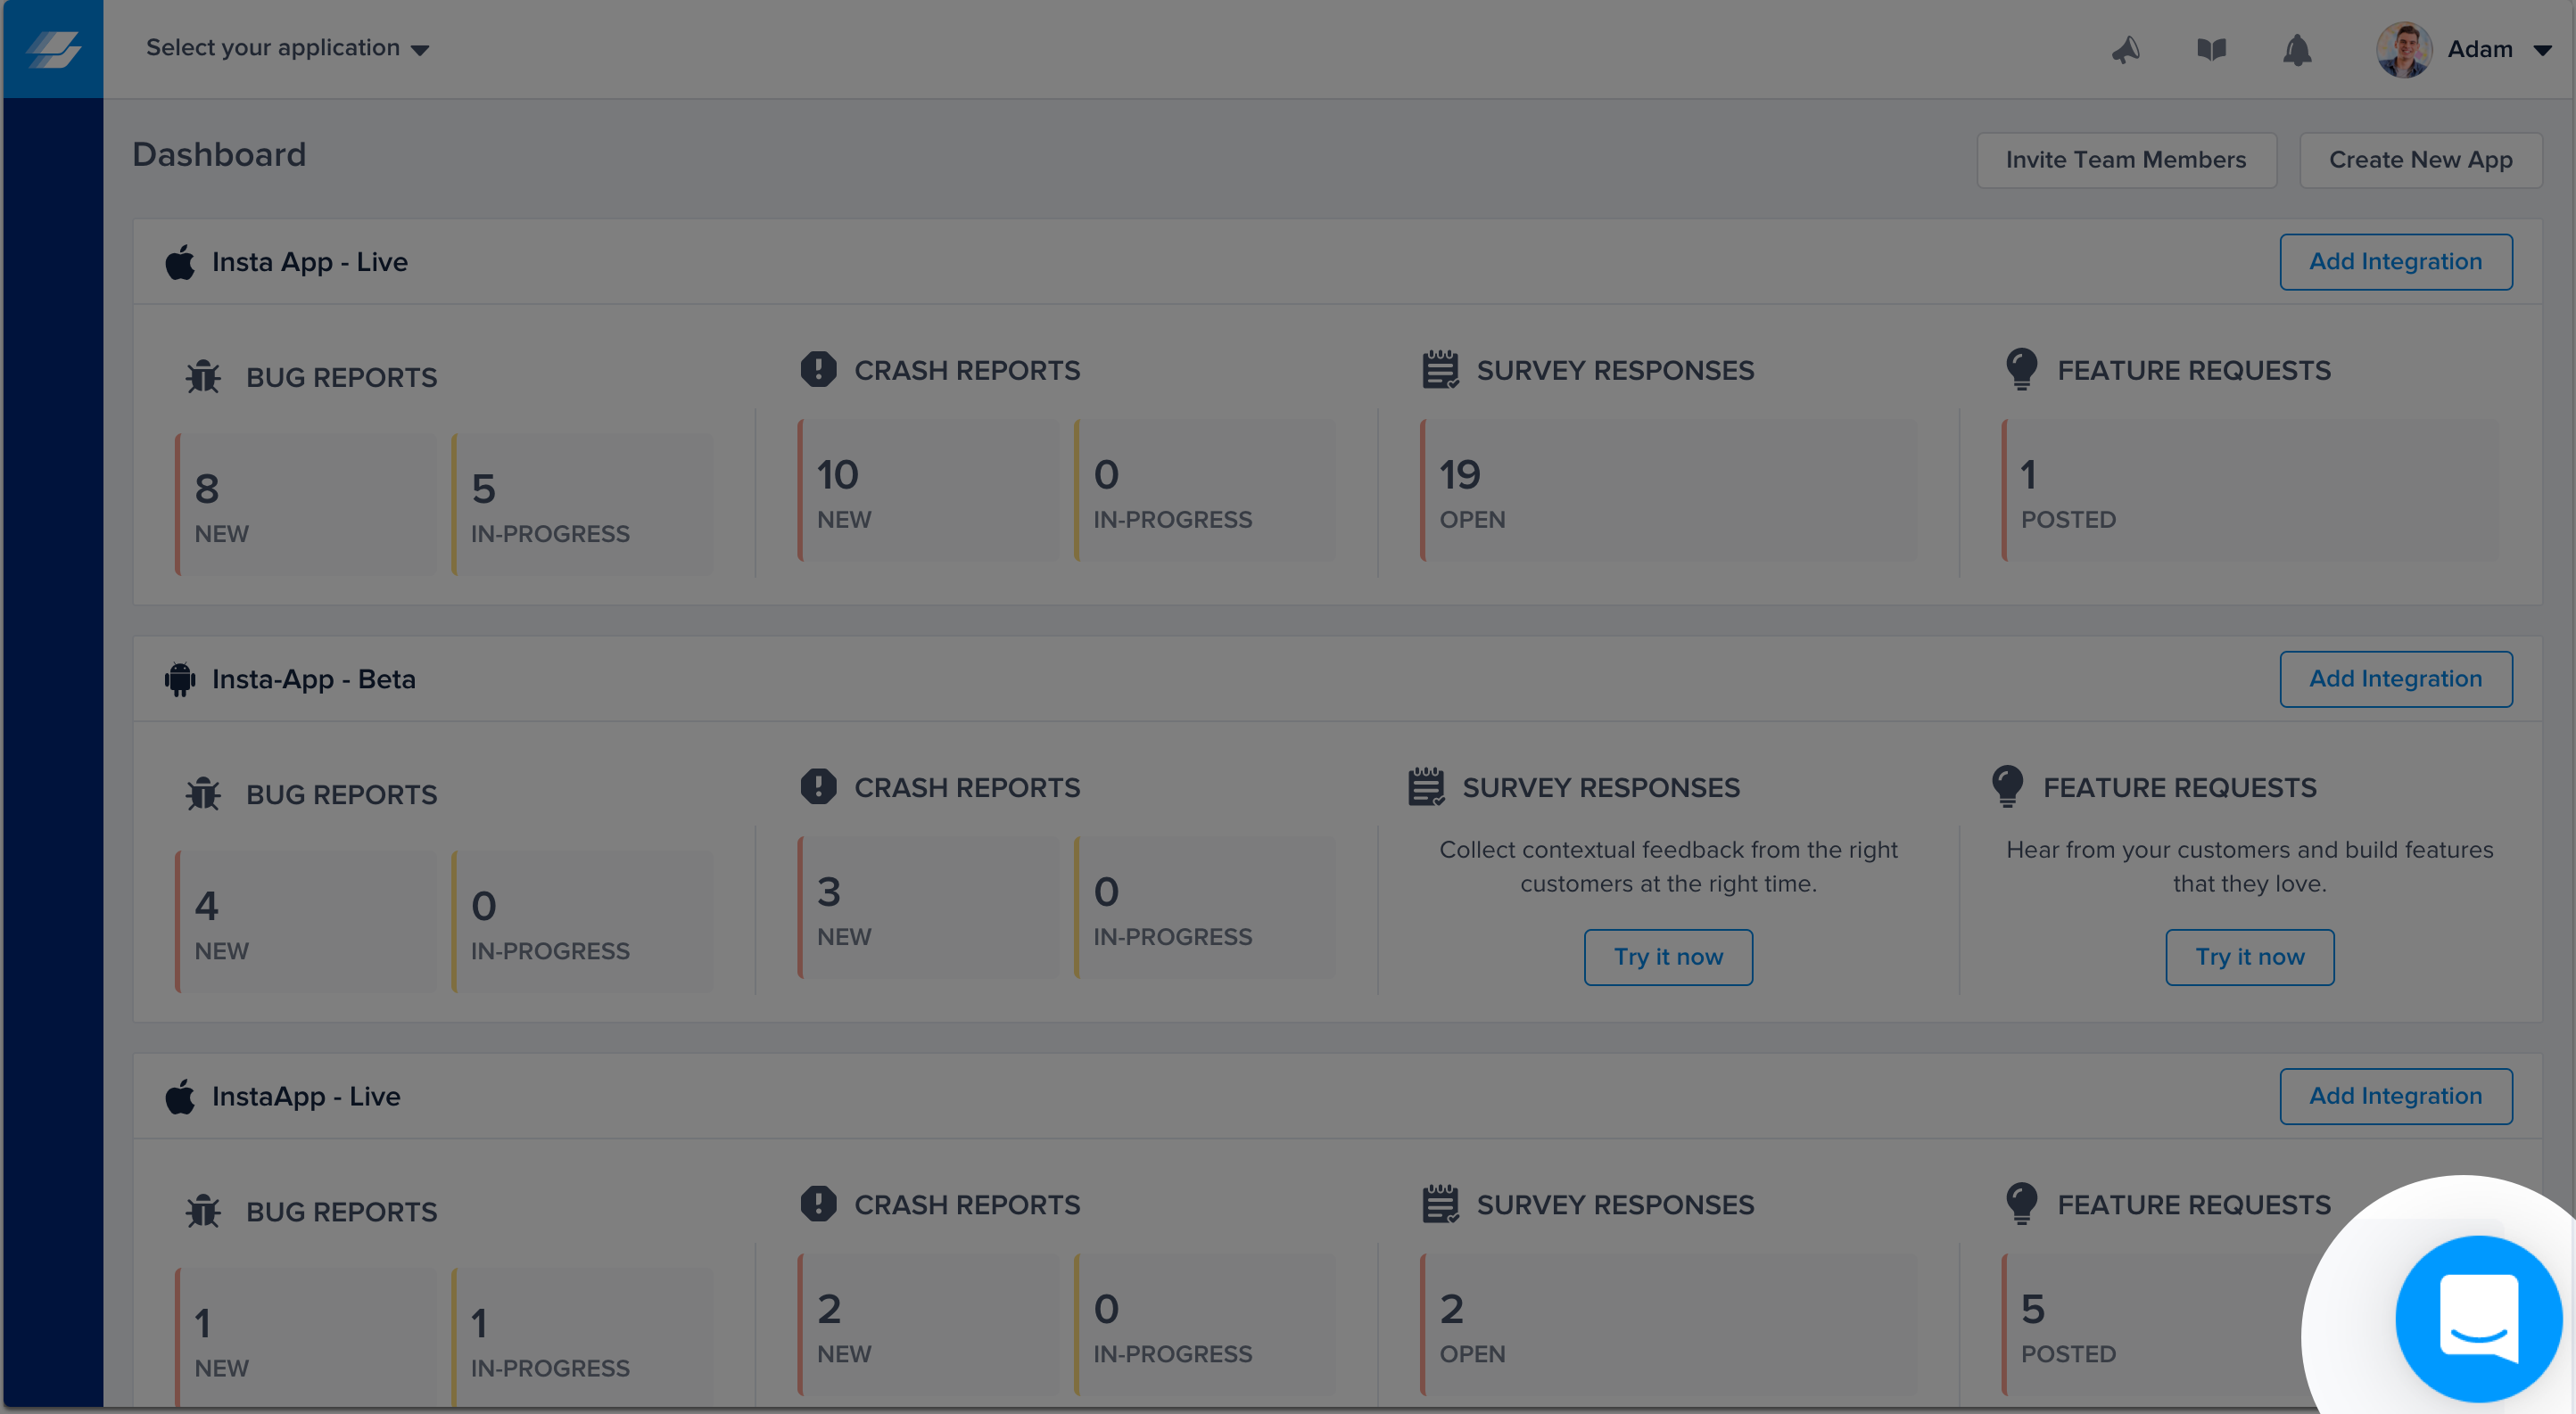This screenshot has width=2576, height=1414.
Task: Click the Instabug logo icon
Action: click(x=53, y=49)
